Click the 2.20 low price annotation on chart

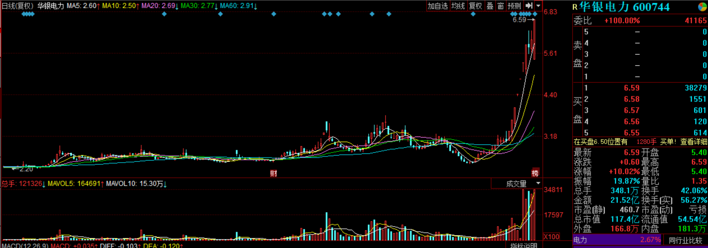(x=26, y=169)
